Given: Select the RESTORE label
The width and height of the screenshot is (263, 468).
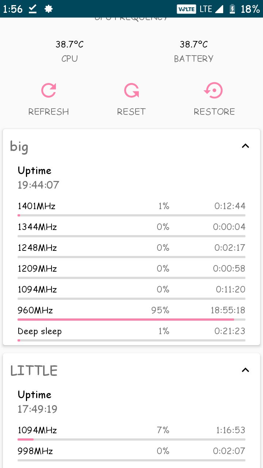Looking at the screenshot, I should pos(214,112).
